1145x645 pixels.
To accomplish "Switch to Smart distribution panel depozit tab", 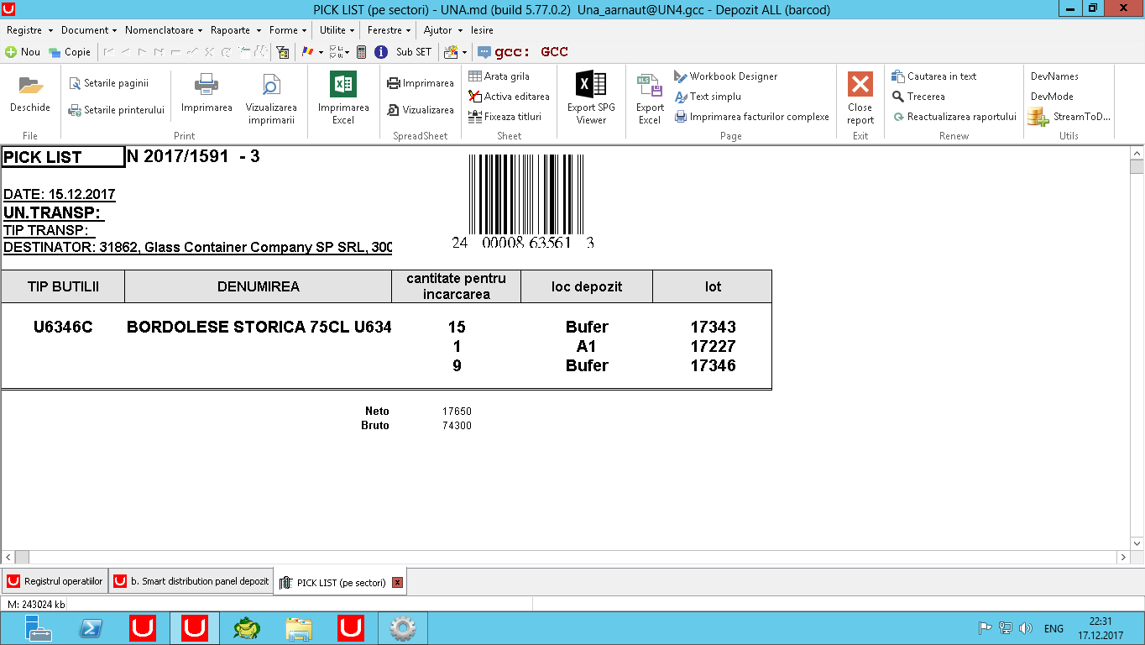I will [x=191, y=581].
